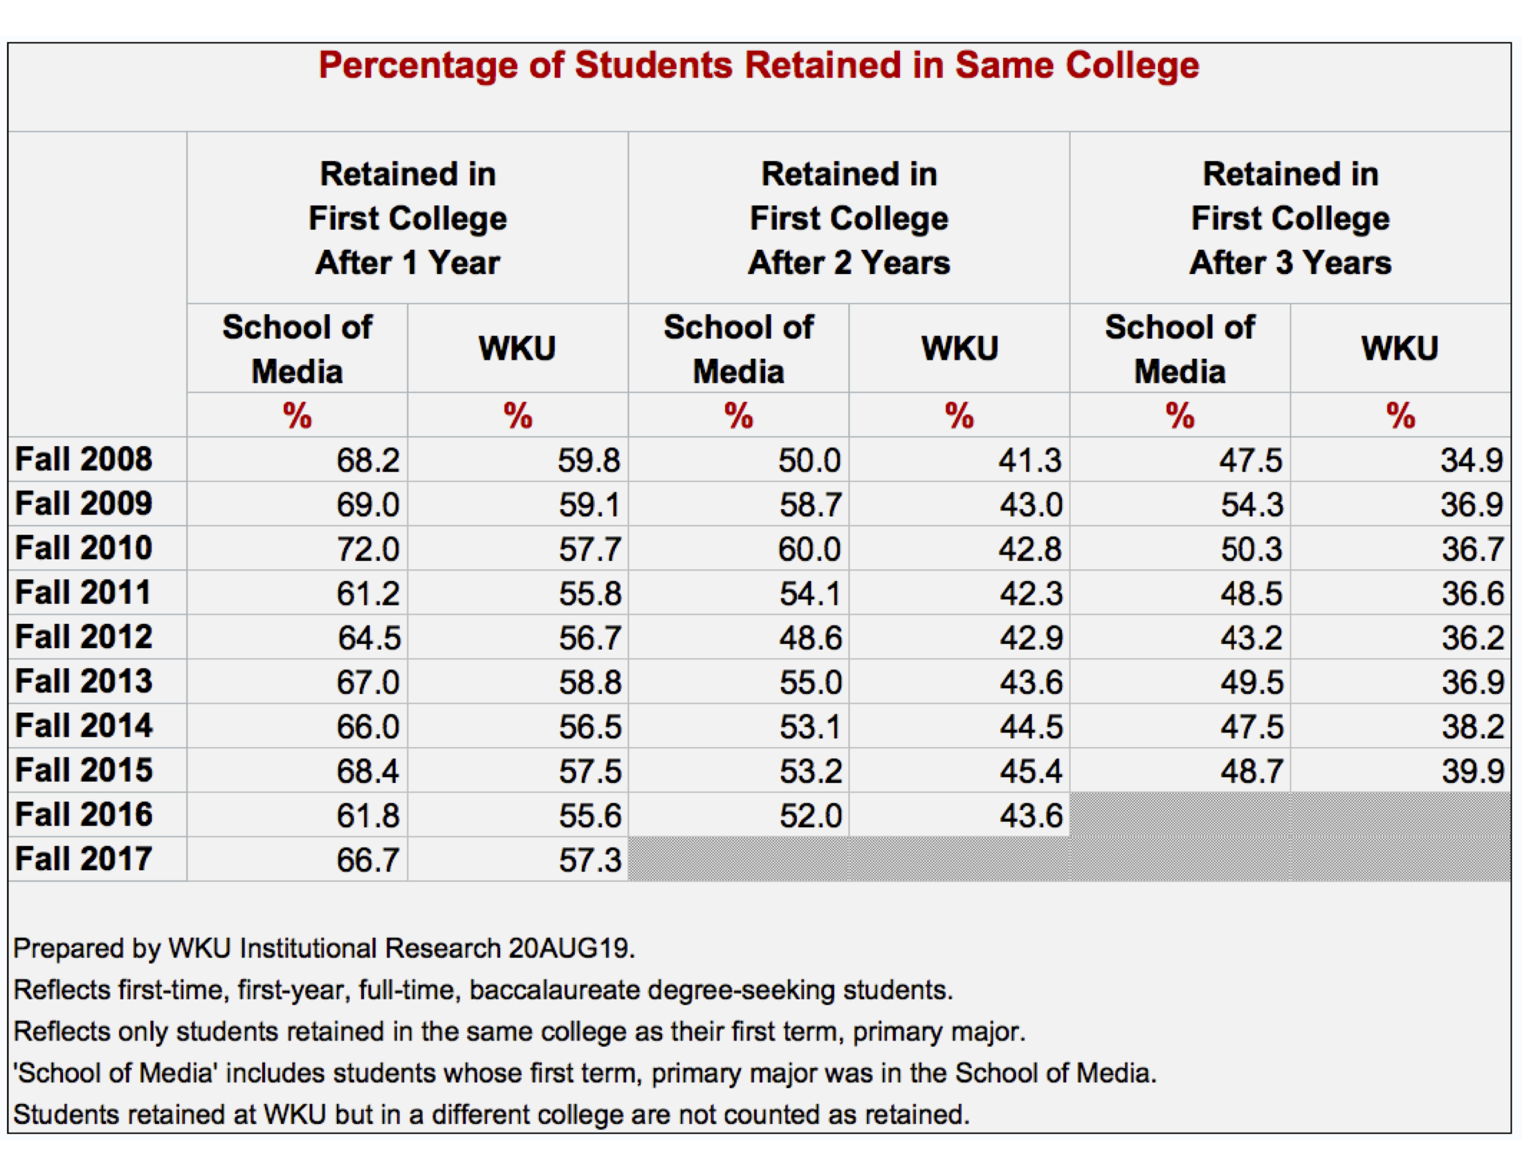Click the 57.3 WKU value for Fall 2017

point(589,860)
